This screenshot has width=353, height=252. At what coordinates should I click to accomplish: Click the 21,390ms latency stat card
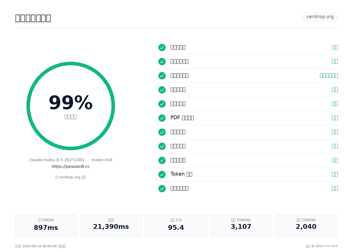[111, 226]
